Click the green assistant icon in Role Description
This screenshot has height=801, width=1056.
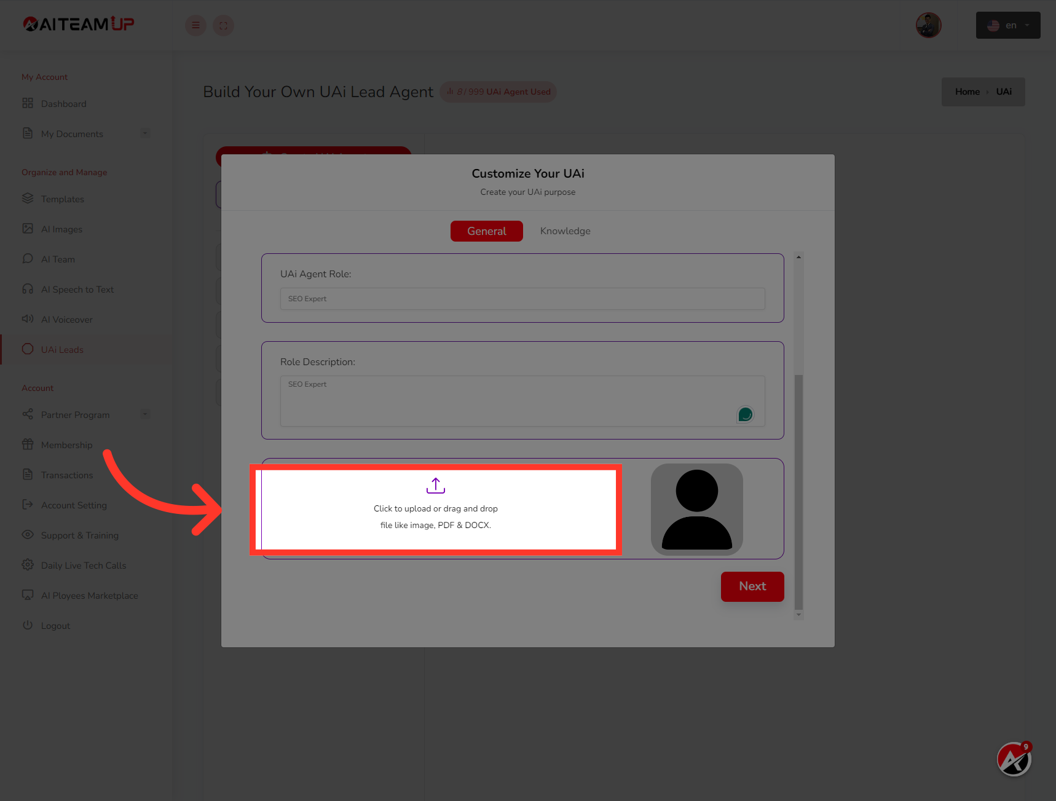tap(746, 415)
